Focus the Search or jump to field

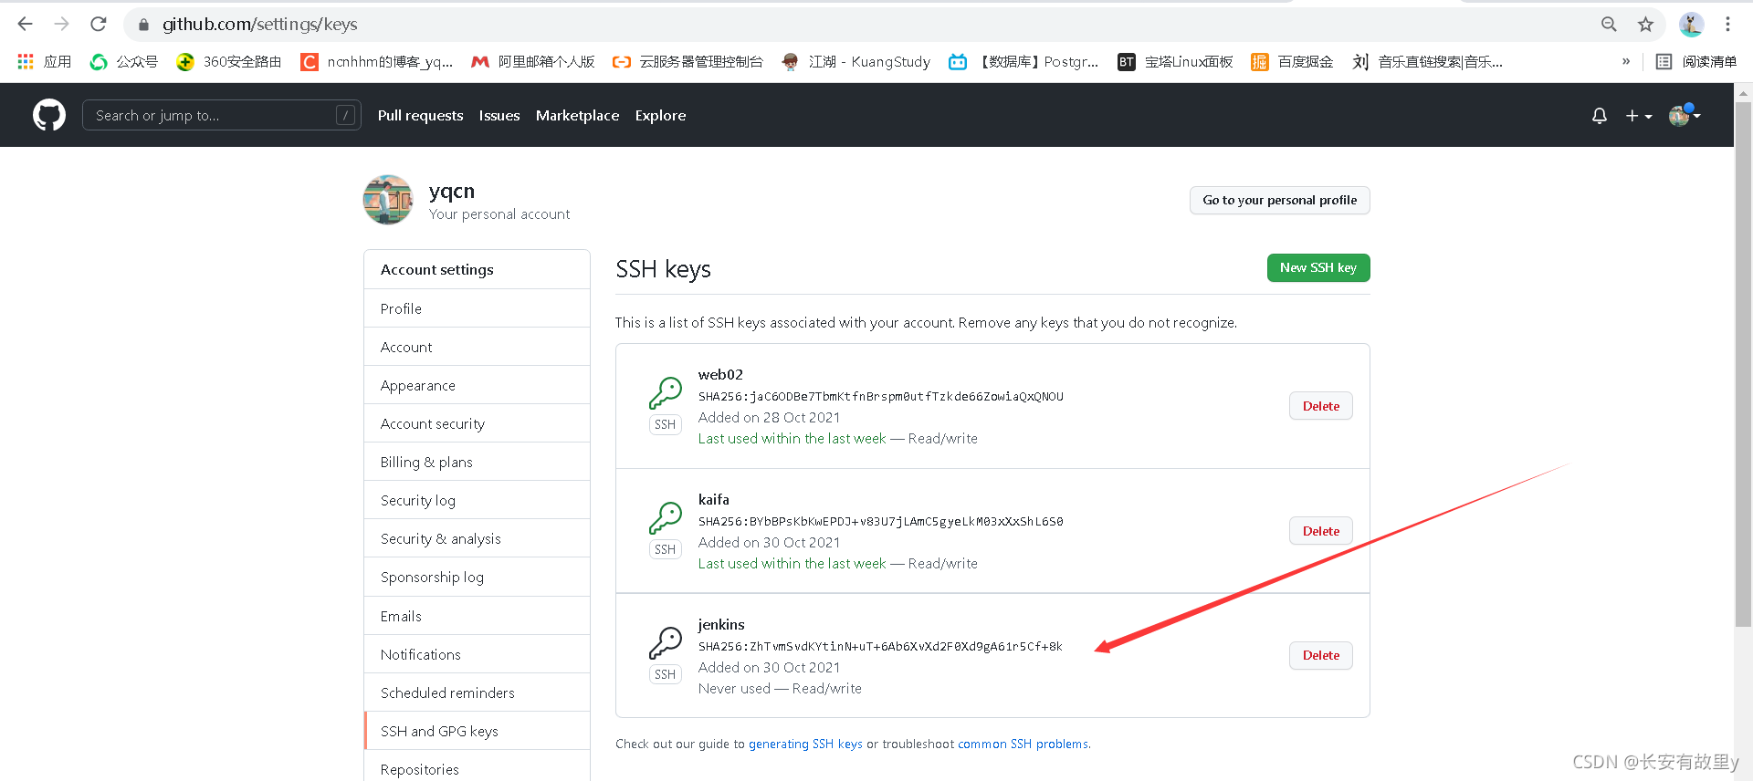click(x=221, y=115)
